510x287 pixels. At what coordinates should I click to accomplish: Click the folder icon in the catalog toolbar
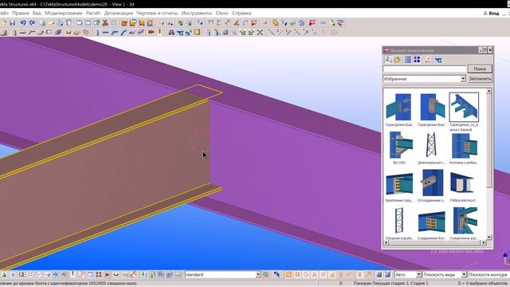point(397,60)
